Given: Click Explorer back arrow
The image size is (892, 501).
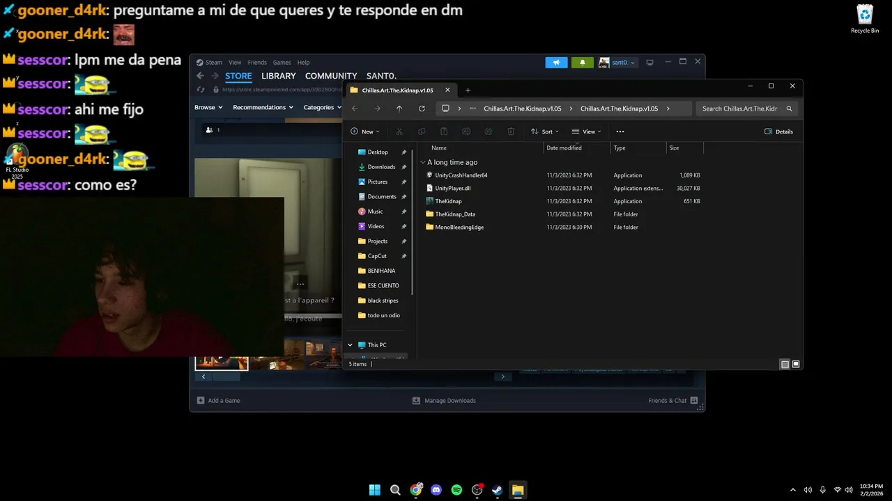Looking at the screenshot, I should (x=355, y=109).
